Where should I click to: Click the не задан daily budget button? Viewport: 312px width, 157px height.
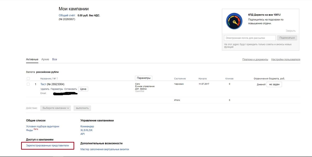coord(274,84)
